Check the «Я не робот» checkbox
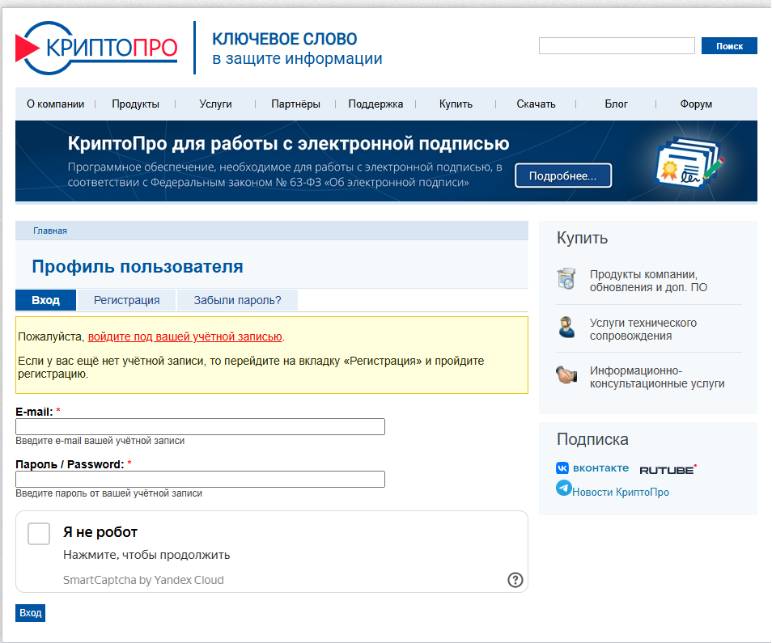Screen dimensions: 772x643 38,533
